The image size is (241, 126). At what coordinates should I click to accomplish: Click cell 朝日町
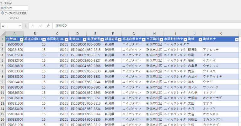click(195, 50)
